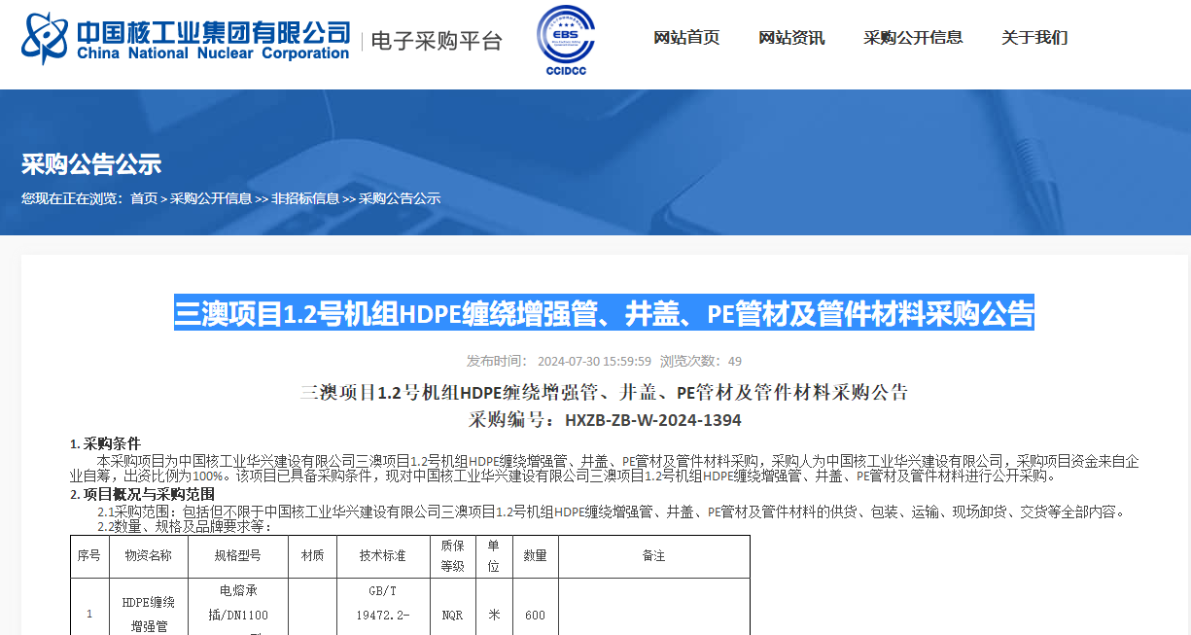This screenshot has width=1191, height=635.
Task: Click the 物资名称 table column header
Action: (x=149, y=556)
